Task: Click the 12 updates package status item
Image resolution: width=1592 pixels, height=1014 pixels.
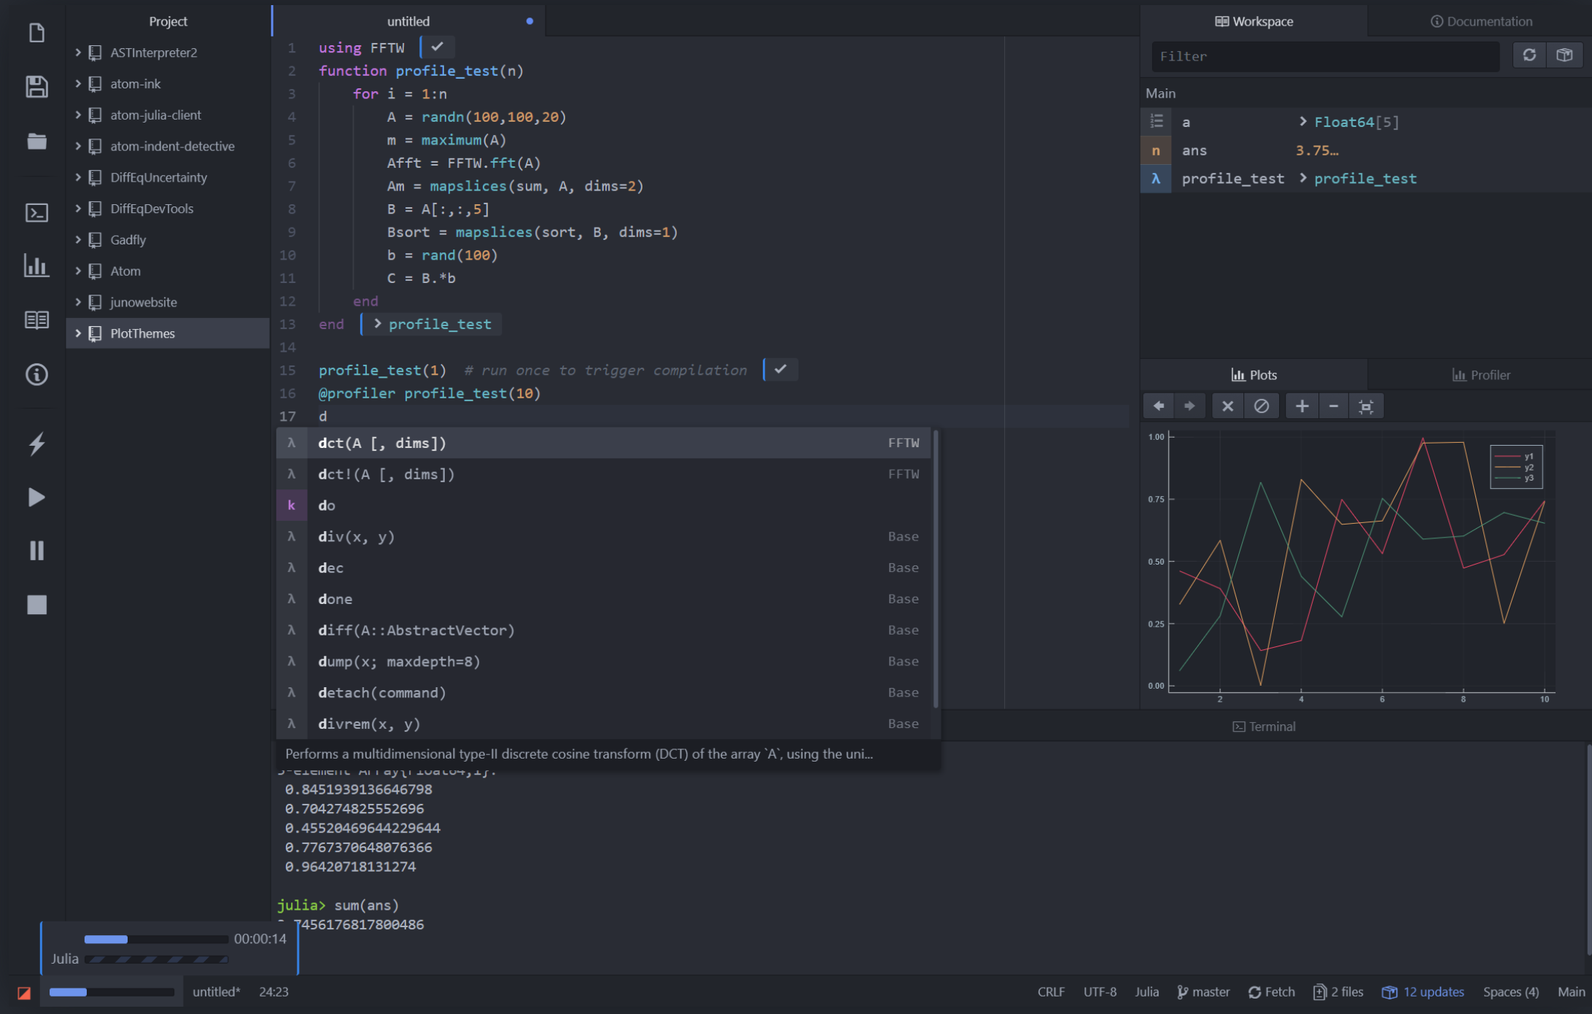Action: tap(1423, 992)
